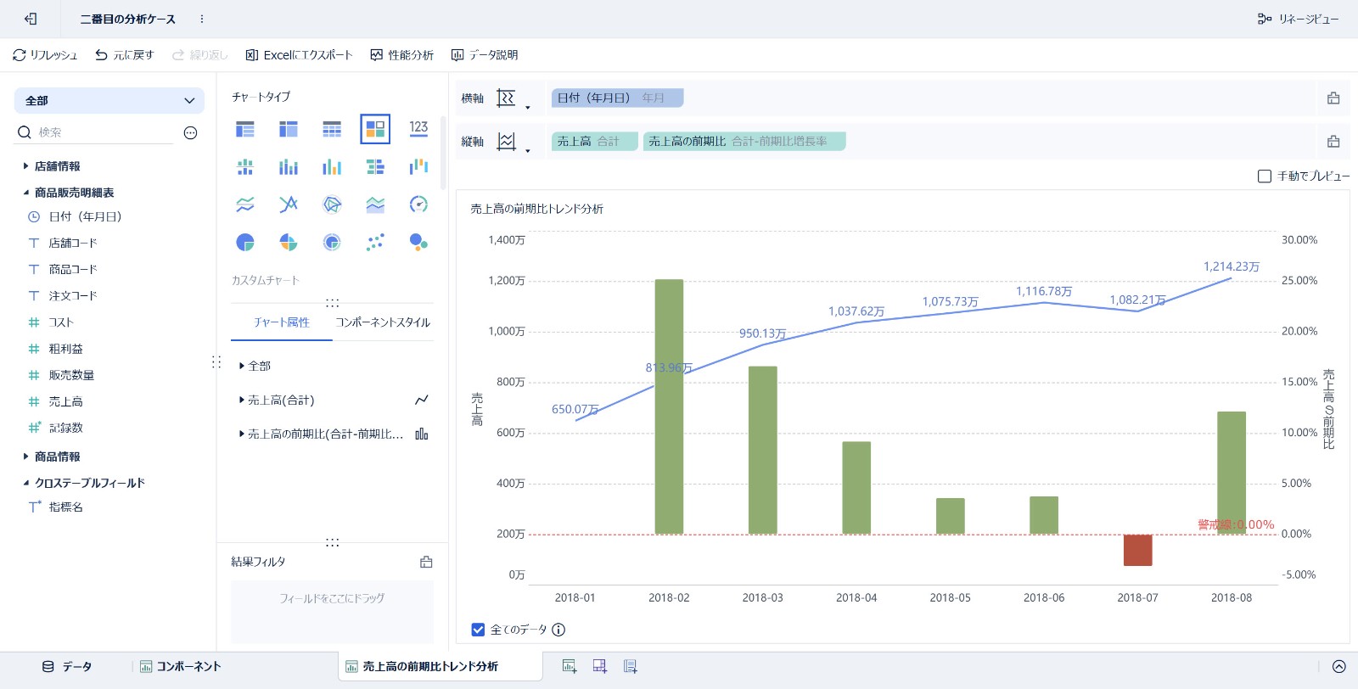This screenshot has height=689, width=1358.
Task: Select the scatter plot chart type
Action: click(375, 243)
